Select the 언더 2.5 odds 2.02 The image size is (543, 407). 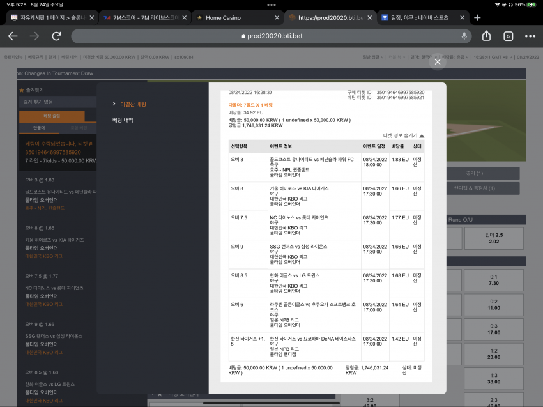point(494,238)
